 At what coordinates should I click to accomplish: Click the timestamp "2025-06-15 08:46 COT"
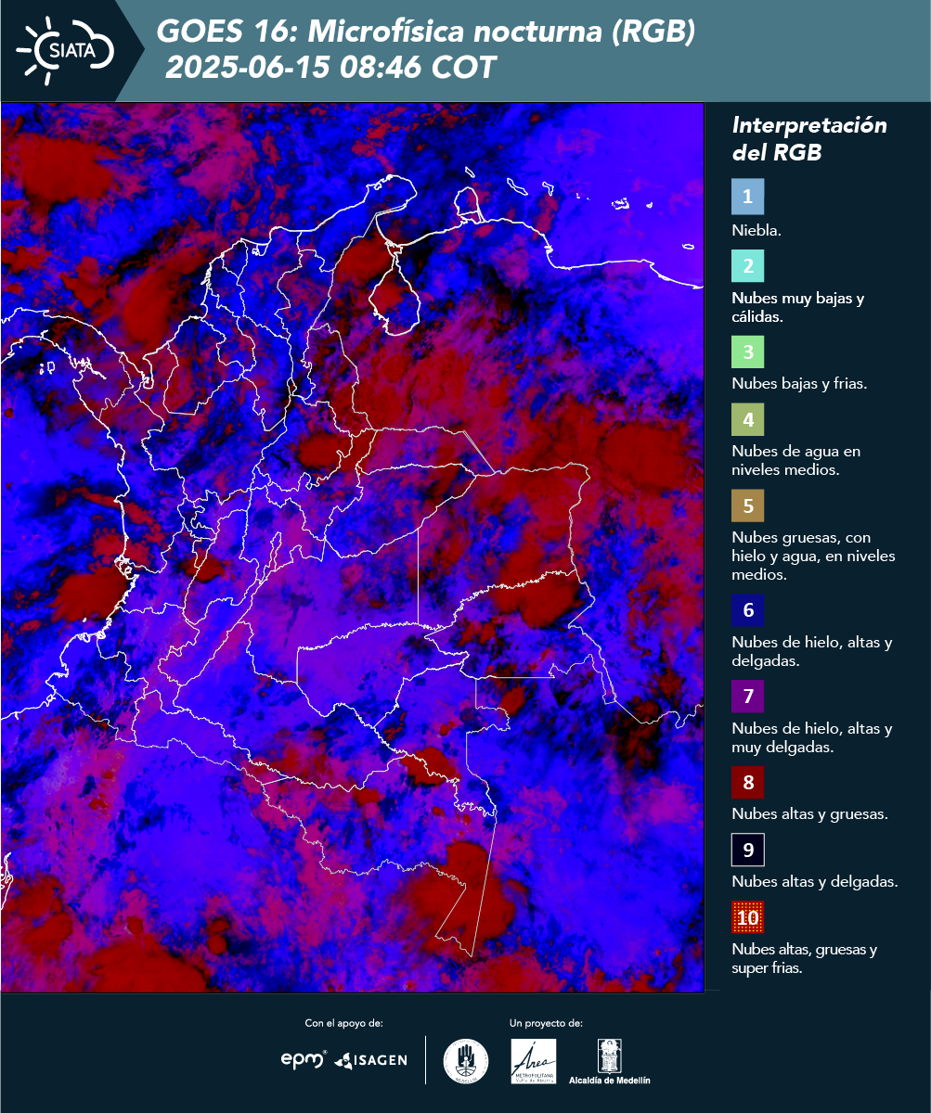click(x=330, y=67)
